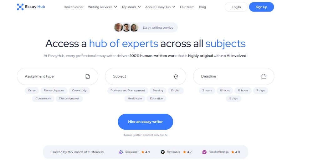Click the 4.9 Sitejabber score
The image size is (313, 167).
(x=147, y=152)
